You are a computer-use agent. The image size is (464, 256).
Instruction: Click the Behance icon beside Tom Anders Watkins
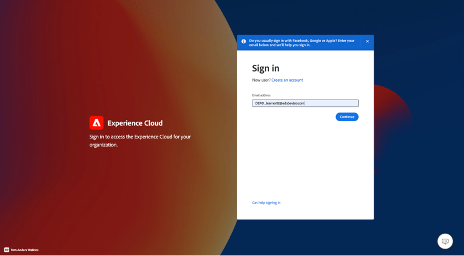[7, 250]
